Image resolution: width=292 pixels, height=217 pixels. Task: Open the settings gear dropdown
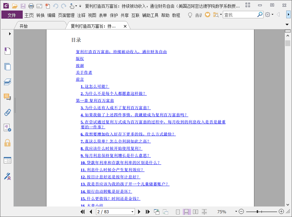pyautogui.click(x=272, y=15)
